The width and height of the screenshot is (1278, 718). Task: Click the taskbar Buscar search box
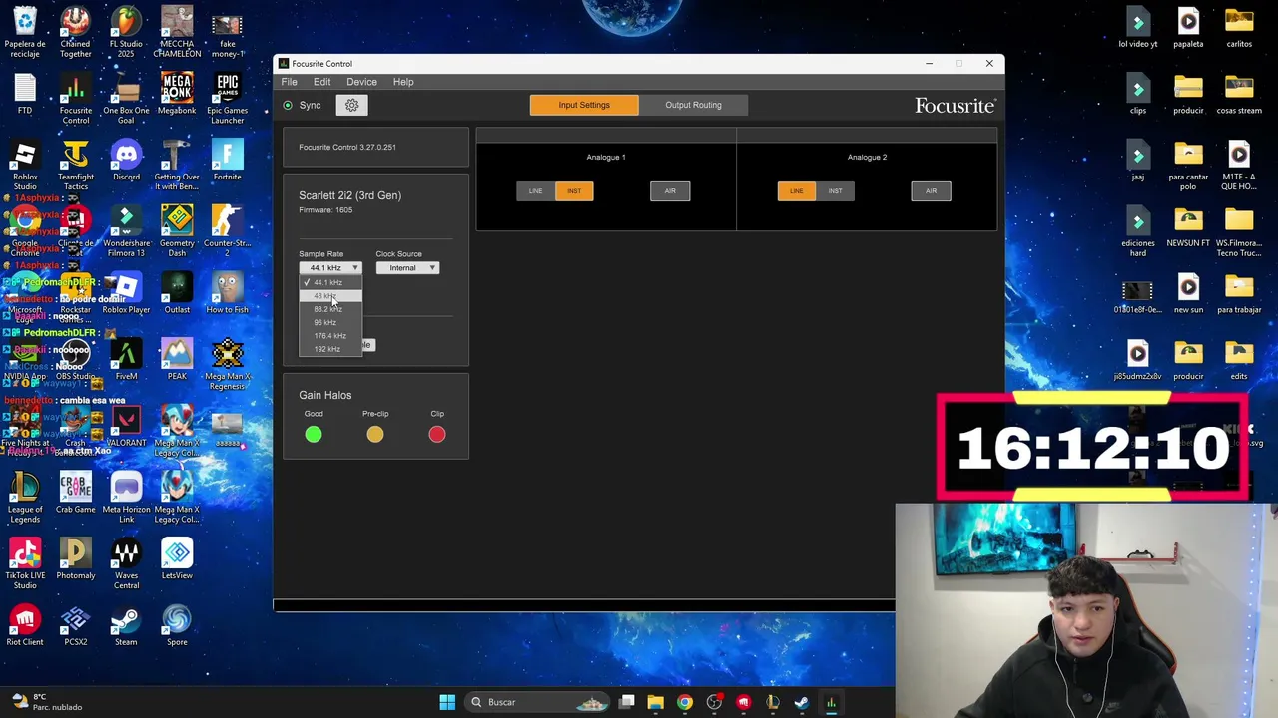point(539,702)
